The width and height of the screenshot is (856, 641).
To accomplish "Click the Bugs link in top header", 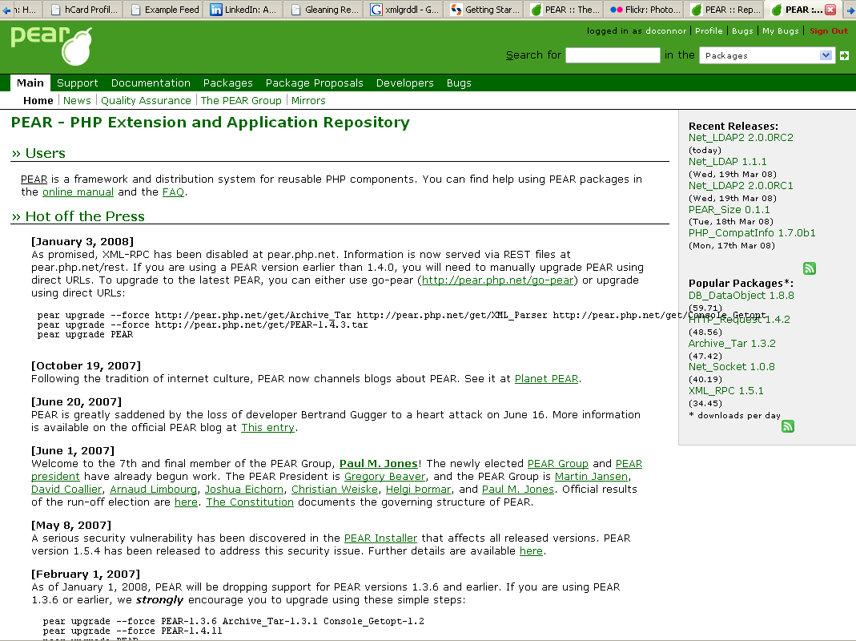I will 742,31.
